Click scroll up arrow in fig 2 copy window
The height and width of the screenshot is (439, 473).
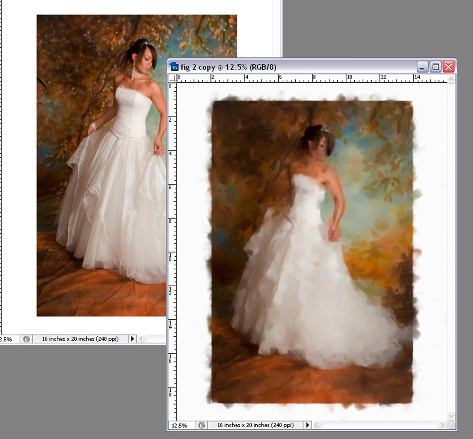click(x=451, y=79)
